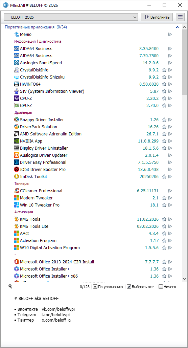Click the NVIDIA App icon

17,141
